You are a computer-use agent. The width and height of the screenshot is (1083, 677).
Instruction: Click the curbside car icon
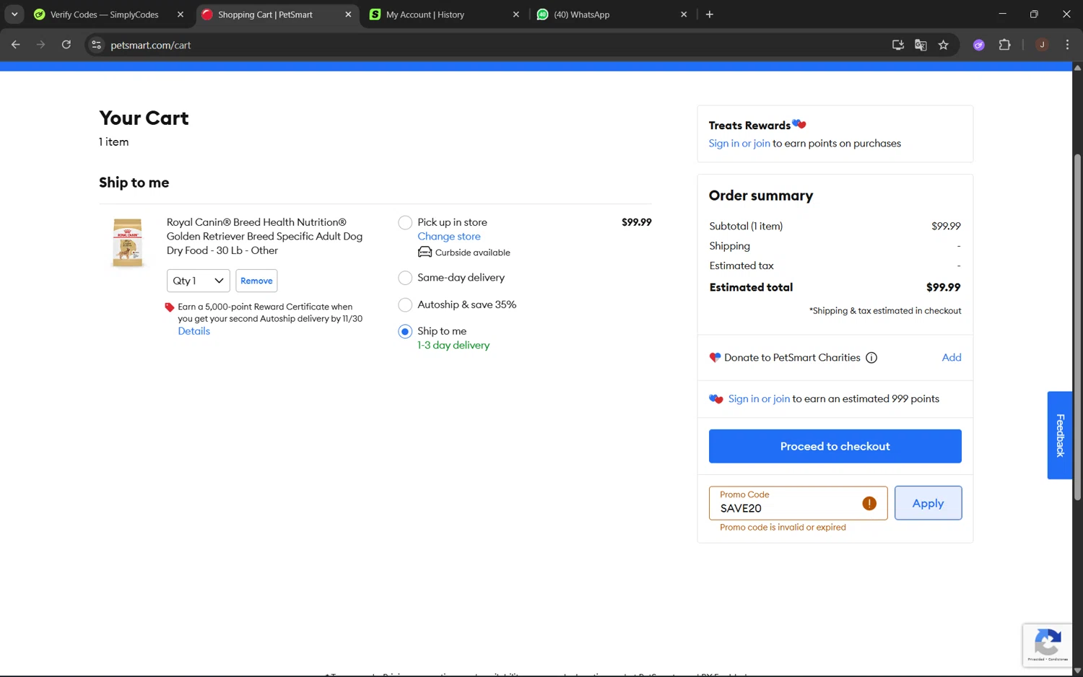(425, 252)
